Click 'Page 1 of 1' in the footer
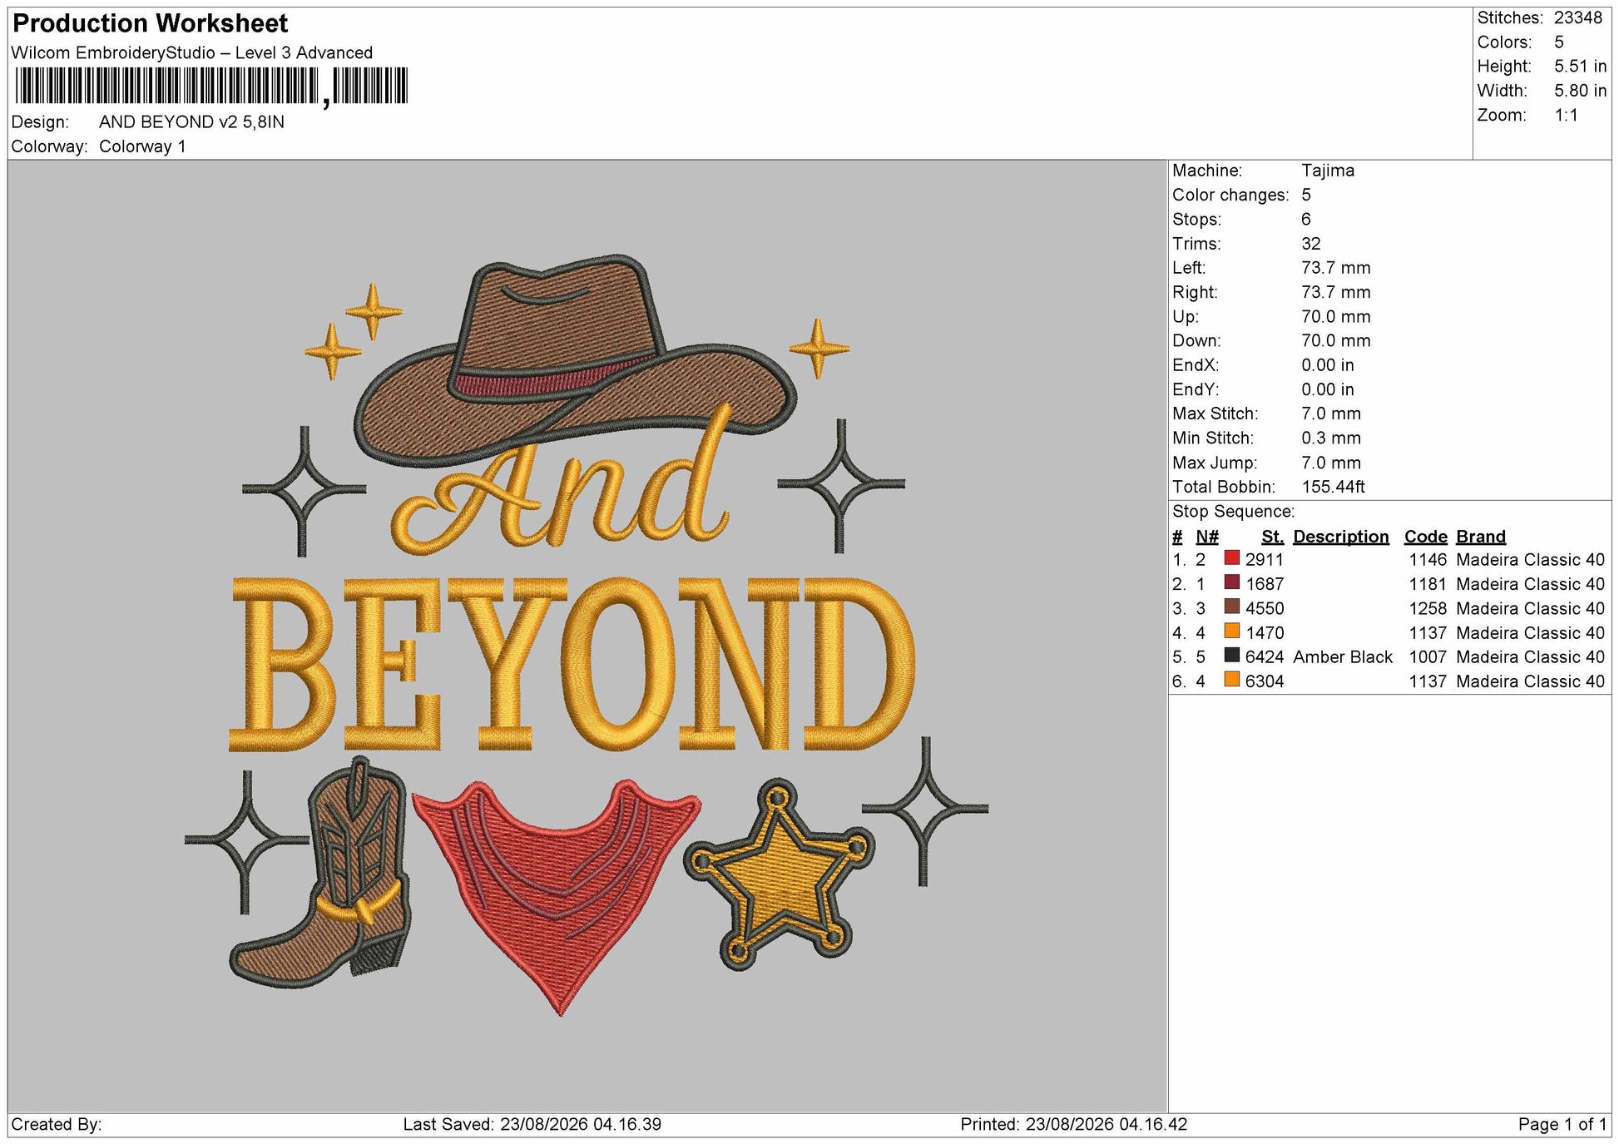Screen dimensions: 1619x1144 pyautogui.click(x=1562, y=1124)
